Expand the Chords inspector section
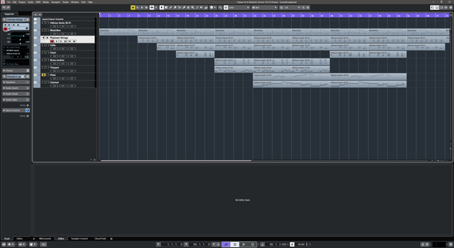Viewport: 454px width, 248px height. coord(16,71)
